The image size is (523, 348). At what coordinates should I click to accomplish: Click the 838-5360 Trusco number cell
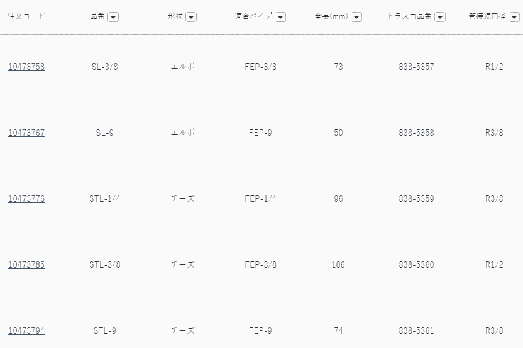(416, 264)
